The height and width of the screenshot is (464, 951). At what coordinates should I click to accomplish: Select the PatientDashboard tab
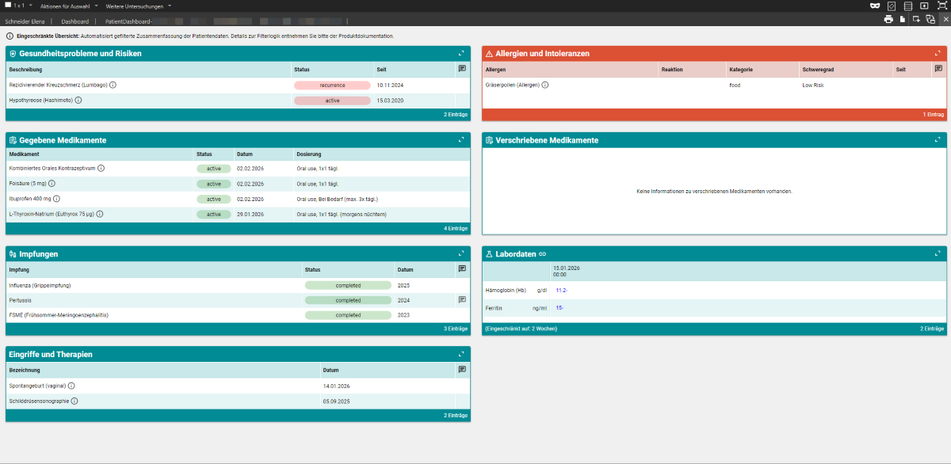tap(128, 21)
